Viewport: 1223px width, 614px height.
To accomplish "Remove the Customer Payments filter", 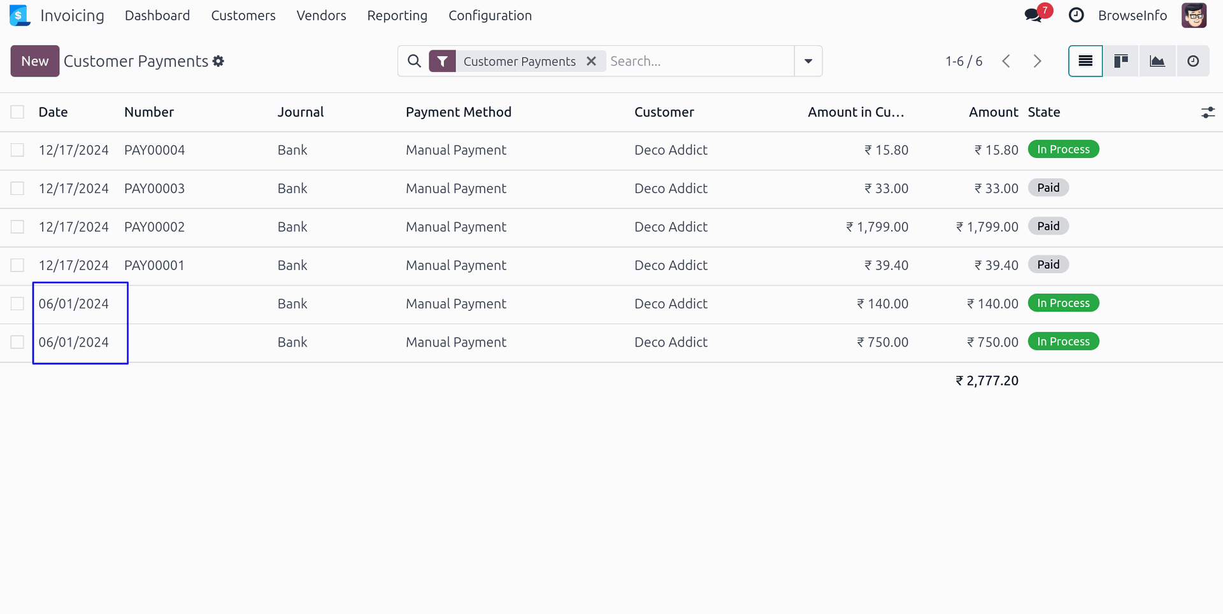I will click(x=591, y=61).
